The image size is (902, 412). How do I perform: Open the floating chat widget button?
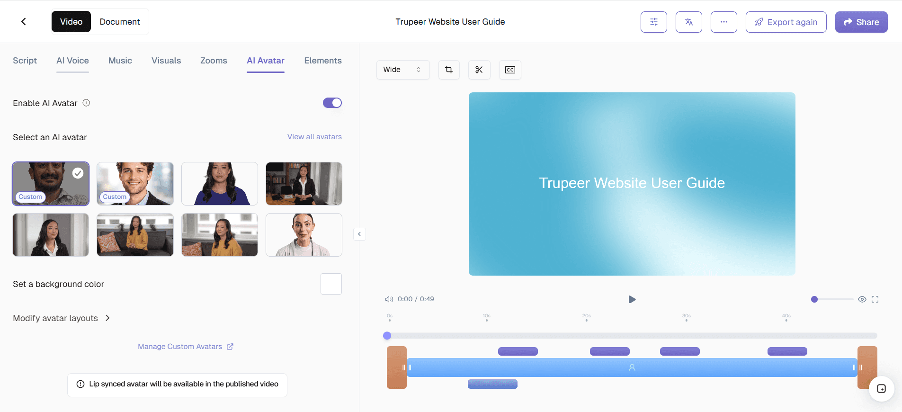click(x=881, y=389)
